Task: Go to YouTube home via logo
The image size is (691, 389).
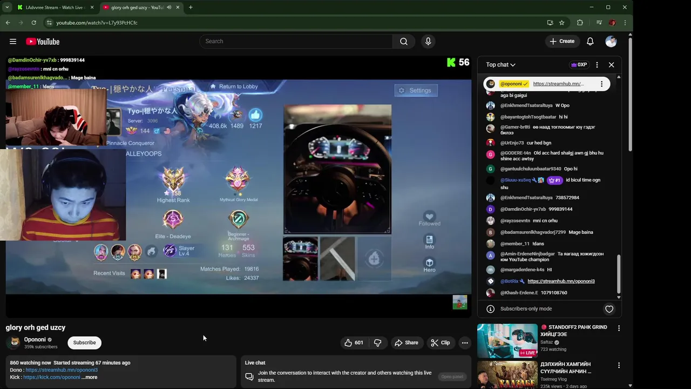Action: [43, 42]
